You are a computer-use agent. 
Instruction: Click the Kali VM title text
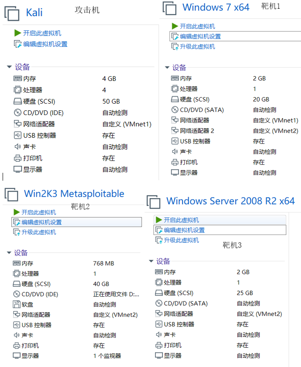[34, 13]
